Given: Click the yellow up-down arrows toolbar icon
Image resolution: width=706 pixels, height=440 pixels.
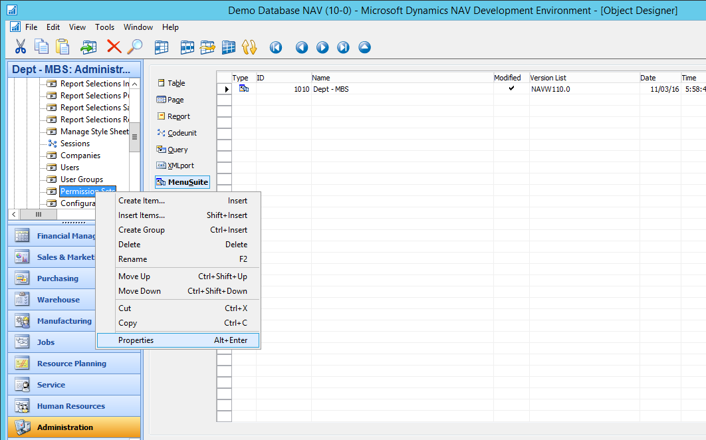Looking at the screenshot, I should point(249,47).
